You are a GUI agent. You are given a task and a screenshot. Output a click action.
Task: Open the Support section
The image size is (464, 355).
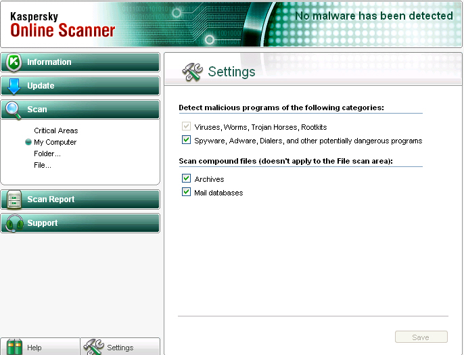coord(80,223)
